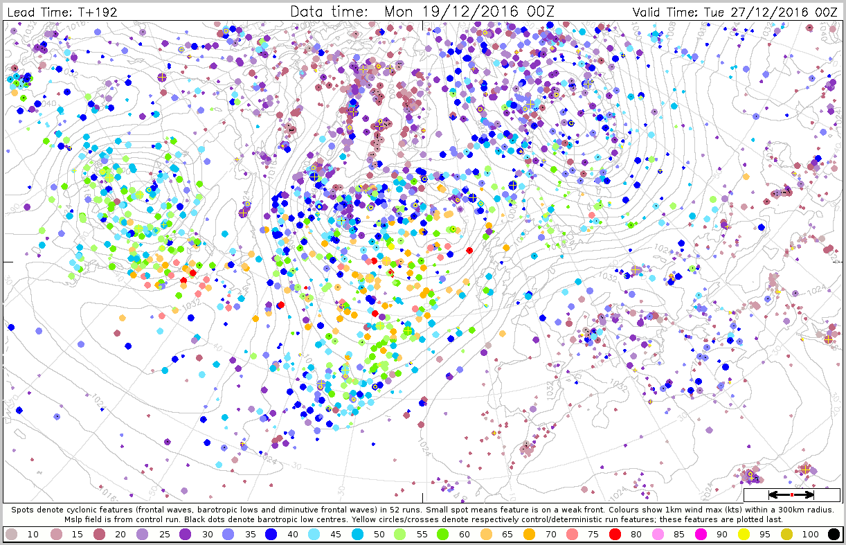Select the 'Mslp field is from control run' caption line
The image size is (846, 545).
[423, 519]
